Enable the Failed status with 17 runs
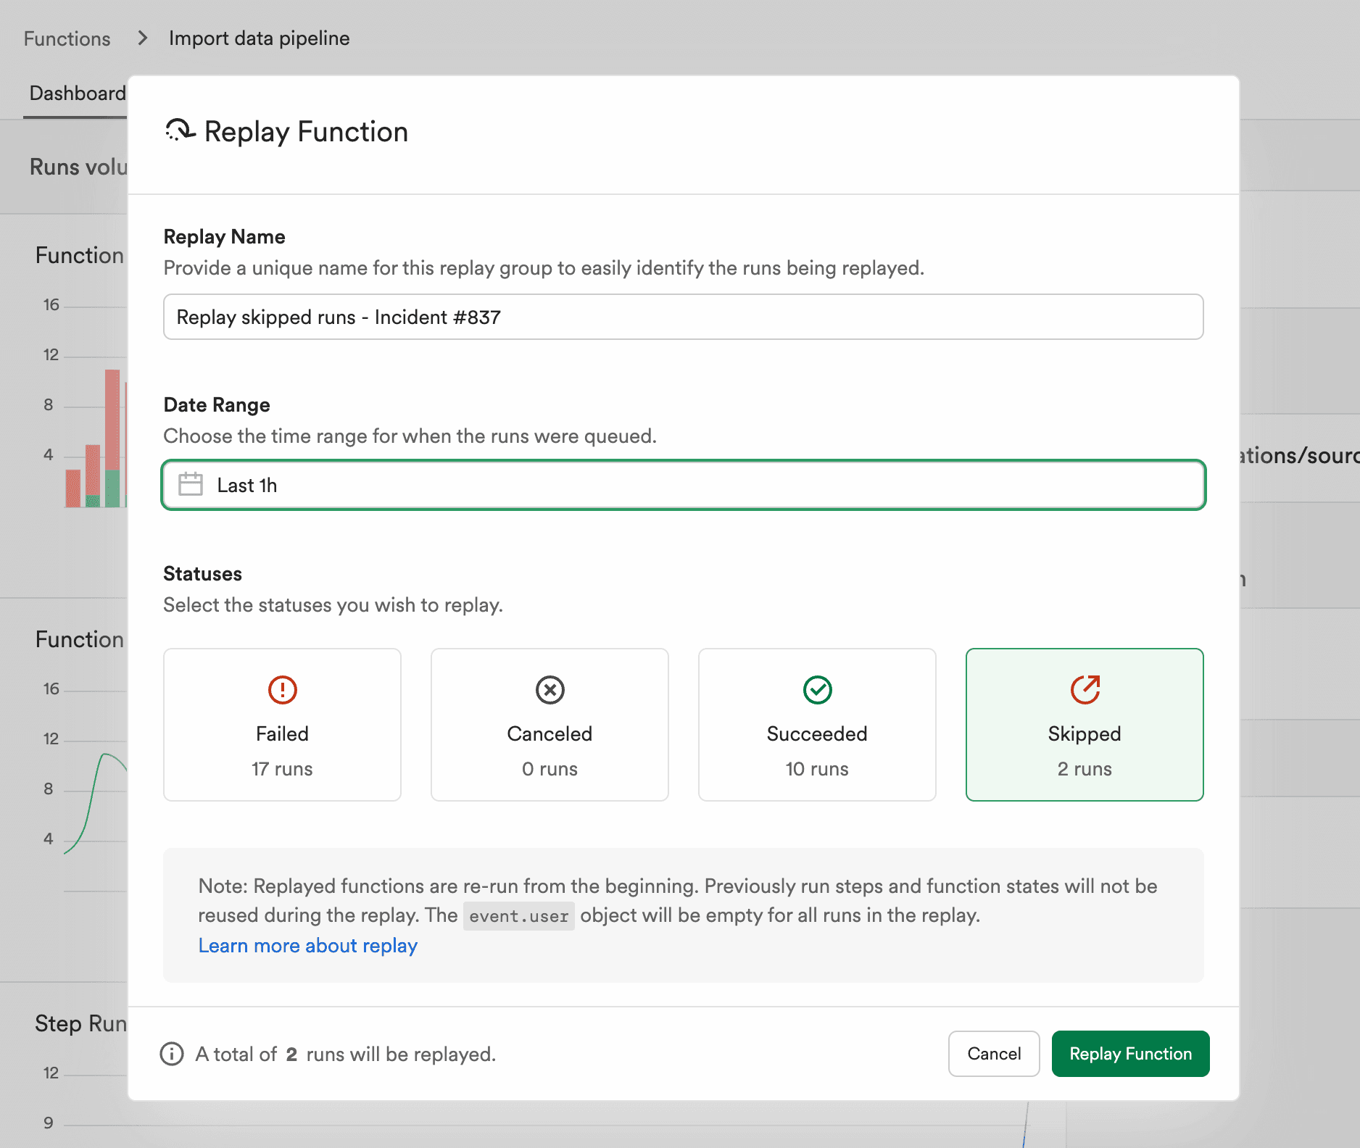 (282, 725)
